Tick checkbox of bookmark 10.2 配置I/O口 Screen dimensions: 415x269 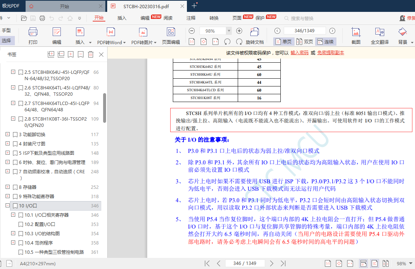pyautogui.click(x=21, y=224)
